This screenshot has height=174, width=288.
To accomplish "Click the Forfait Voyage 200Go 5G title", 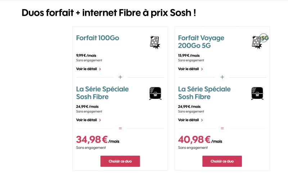I will click(201, 42).
